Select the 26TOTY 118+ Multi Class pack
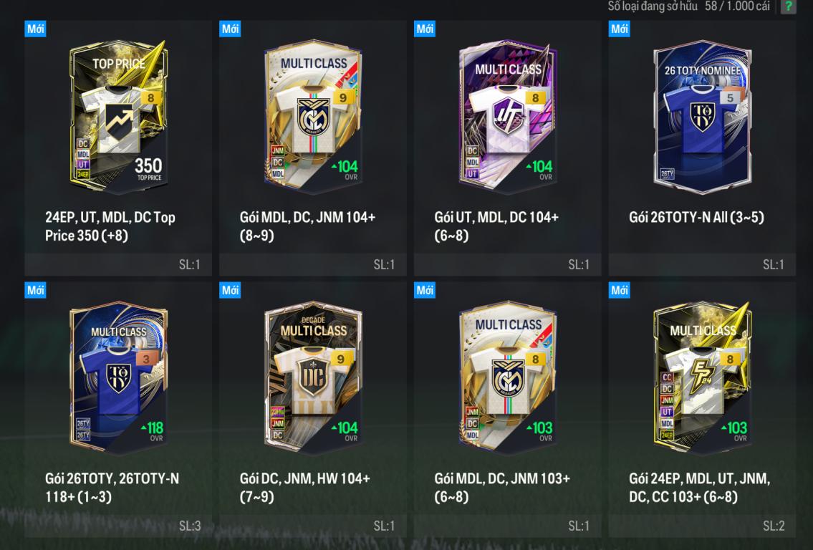813x550 pixels. click(x=118, y=378)
